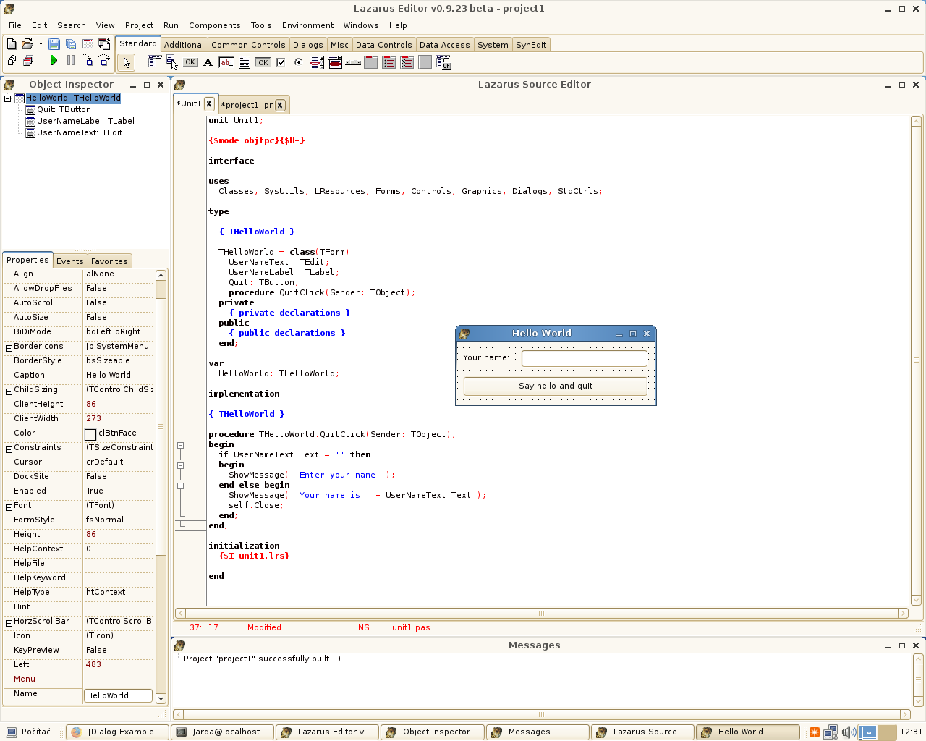Click source editor horizontal scrollbar
The image size is (926, 741).
point(541,613)
